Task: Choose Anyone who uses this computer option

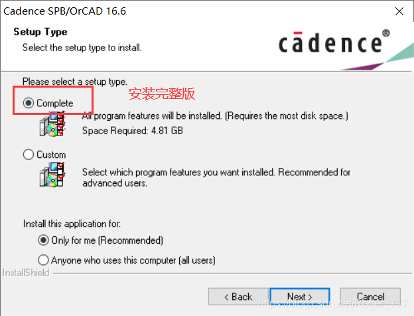Action: coord(43,260)
